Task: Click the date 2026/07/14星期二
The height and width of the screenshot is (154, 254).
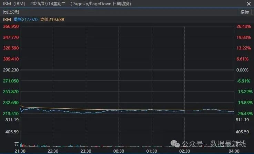Action: 48,4
